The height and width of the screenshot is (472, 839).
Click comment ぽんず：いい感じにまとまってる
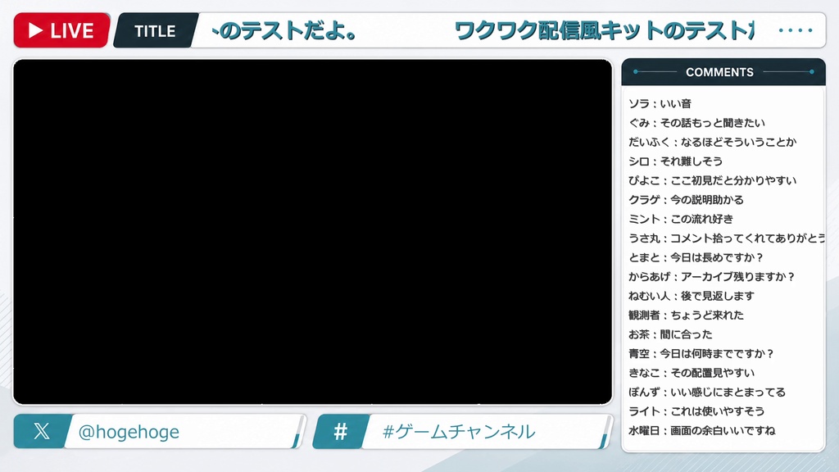coord(707,393)
